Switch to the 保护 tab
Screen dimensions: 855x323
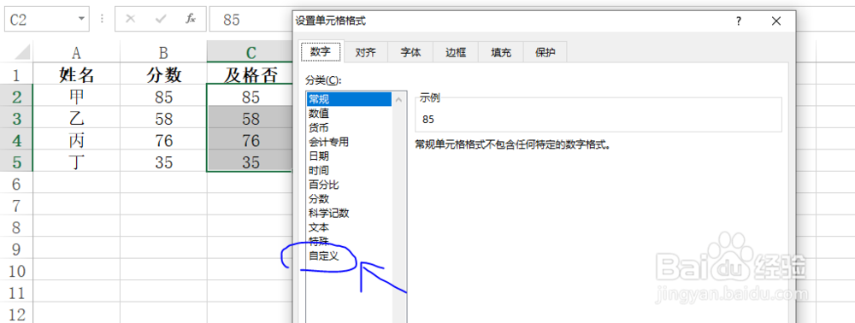(545, 52)
